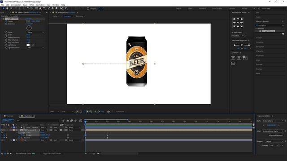This screenshot has height=161, width=287.
Task: Open the File menu
Action: (2, 5)
